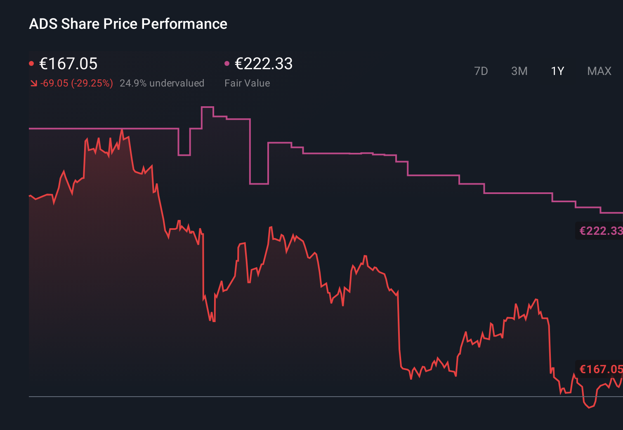Image resolution: width=623 pixels, height=430 pixels.
Task: Click the chart baseline axis
Action: tap(289, 397)
